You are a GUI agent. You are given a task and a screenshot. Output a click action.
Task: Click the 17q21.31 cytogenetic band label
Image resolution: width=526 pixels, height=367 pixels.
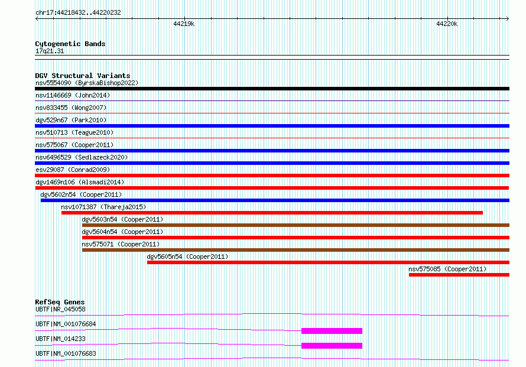click(50, 51)
